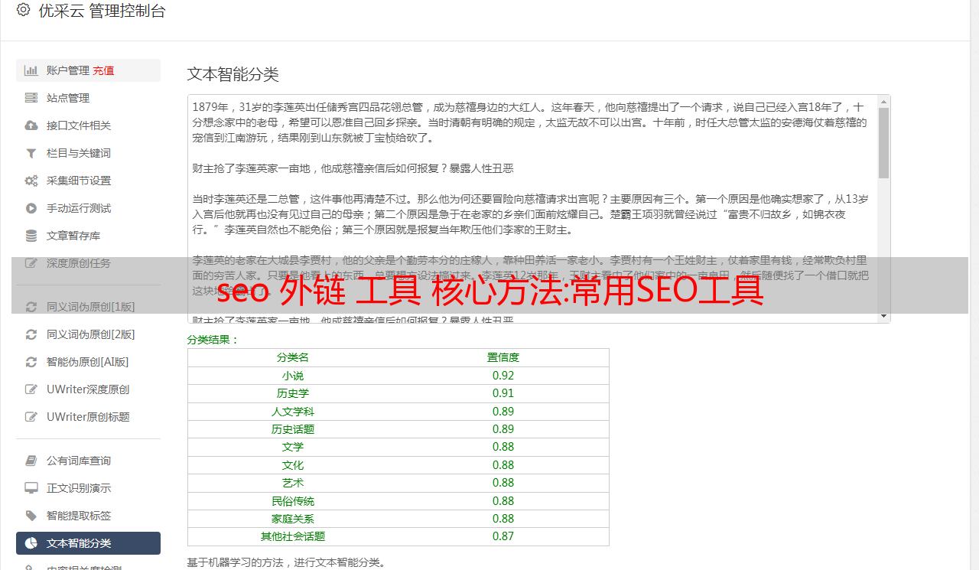The height and width of the screenshot is (570, 979).
Task: Click the 文本智能分类 pie chart icon
Action: point(30,542)
